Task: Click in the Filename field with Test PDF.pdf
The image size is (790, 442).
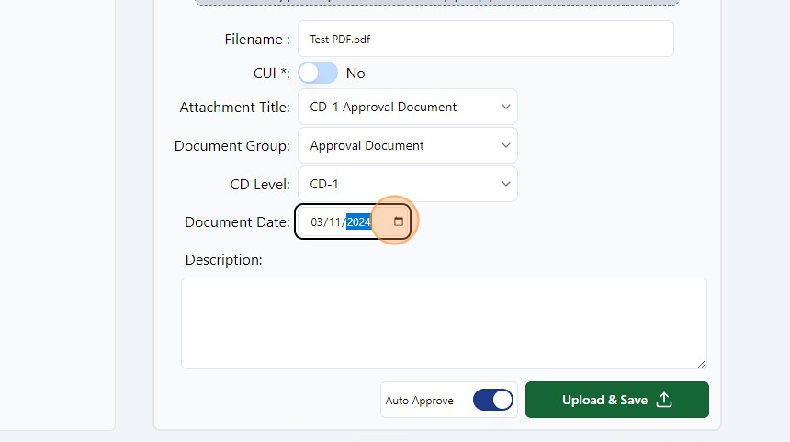Action: pyautogui.click(x=485, y=40)
